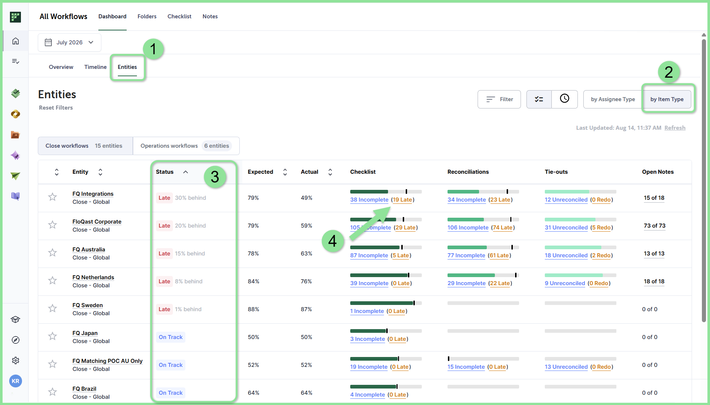Click the KR user avatar
This screenshot has height=405, width=710.
pos(15,381)
